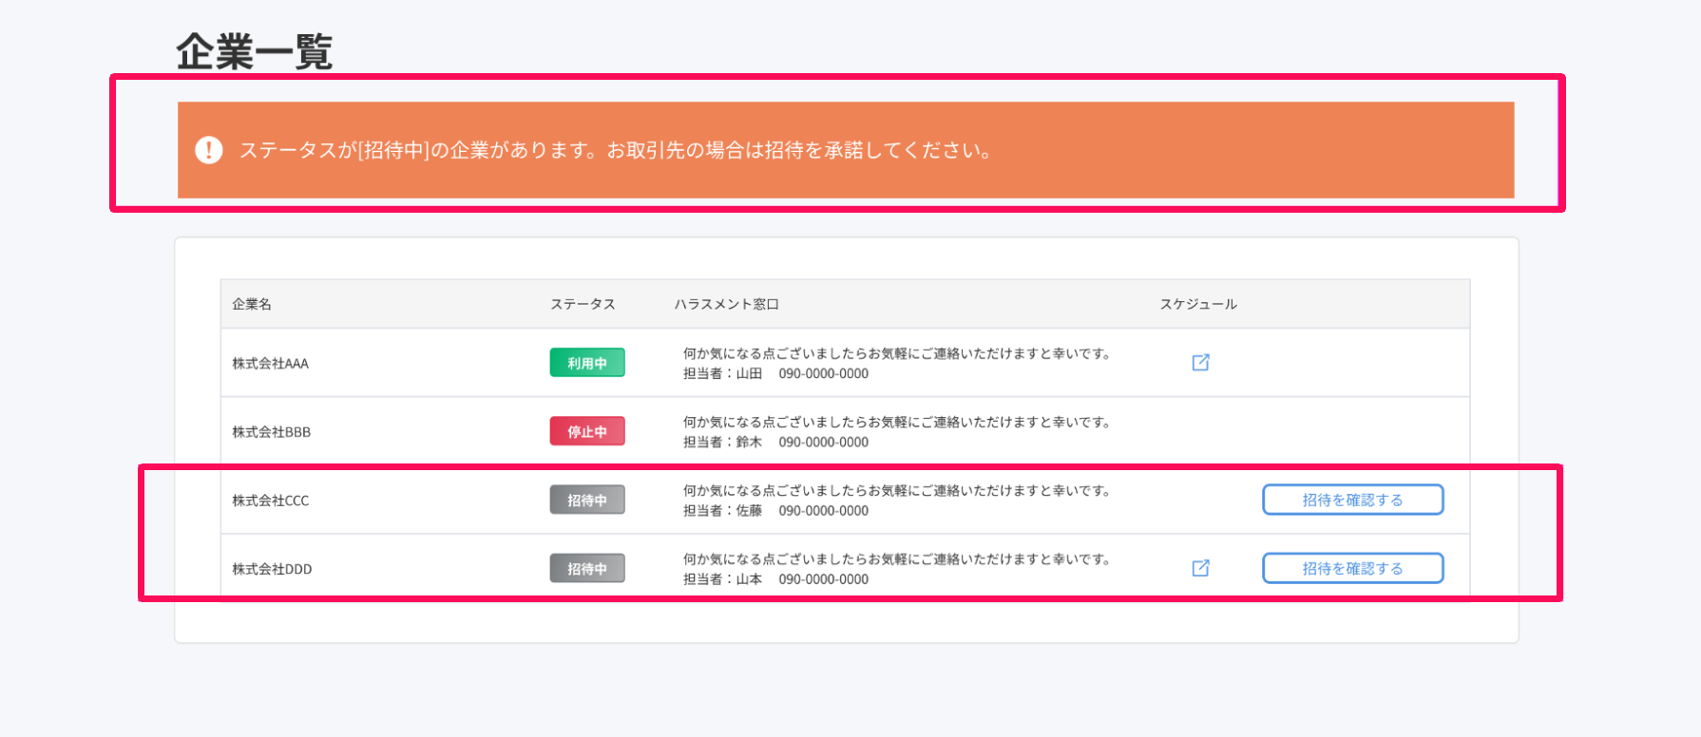
Task: Click 招待を確認する button for 株式会社CCC
Action: pyautogui.click(x=1352, y=500)
